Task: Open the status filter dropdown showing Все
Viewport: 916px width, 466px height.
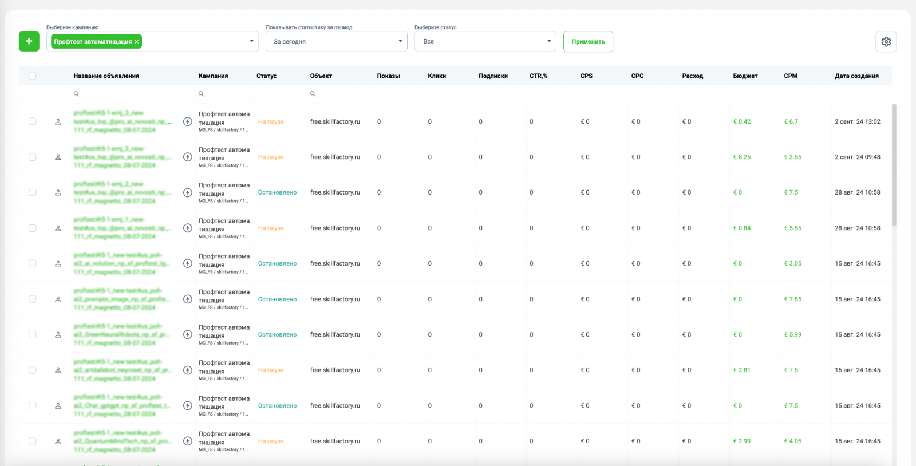Action: tap(548, 41)
